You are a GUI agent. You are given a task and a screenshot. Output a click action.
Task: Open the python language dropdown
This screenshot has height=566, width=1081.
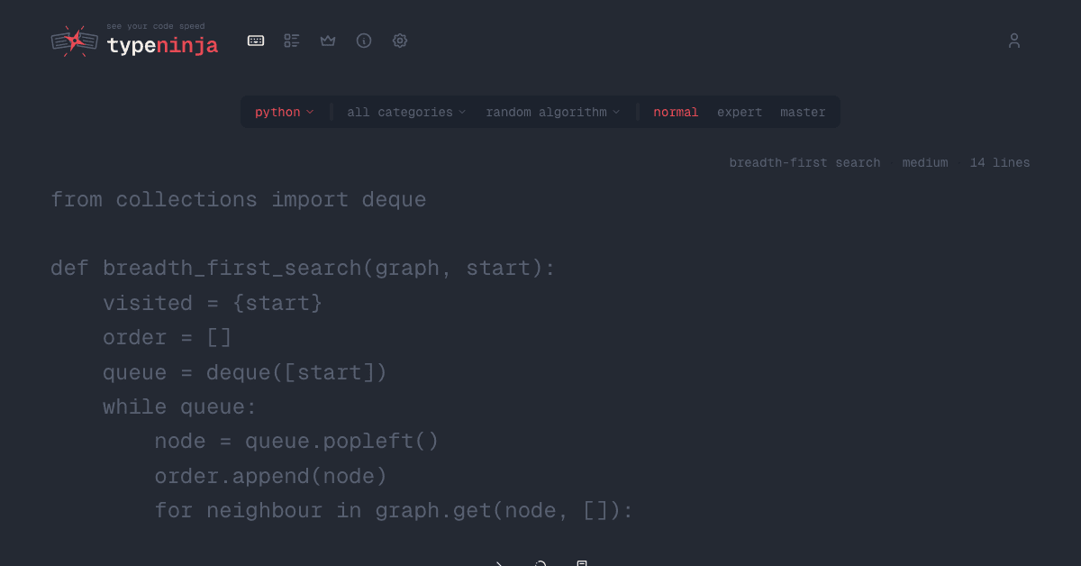pyautogui.click(x=285, y=112)
